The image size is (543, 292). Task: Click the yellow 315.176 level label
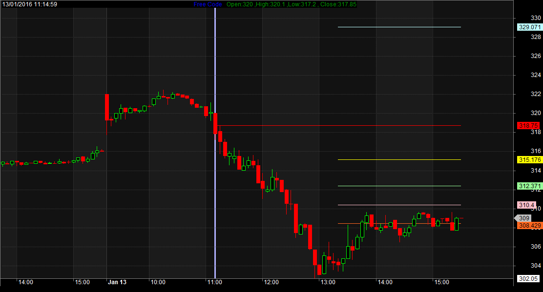click(x=529, y=160)
